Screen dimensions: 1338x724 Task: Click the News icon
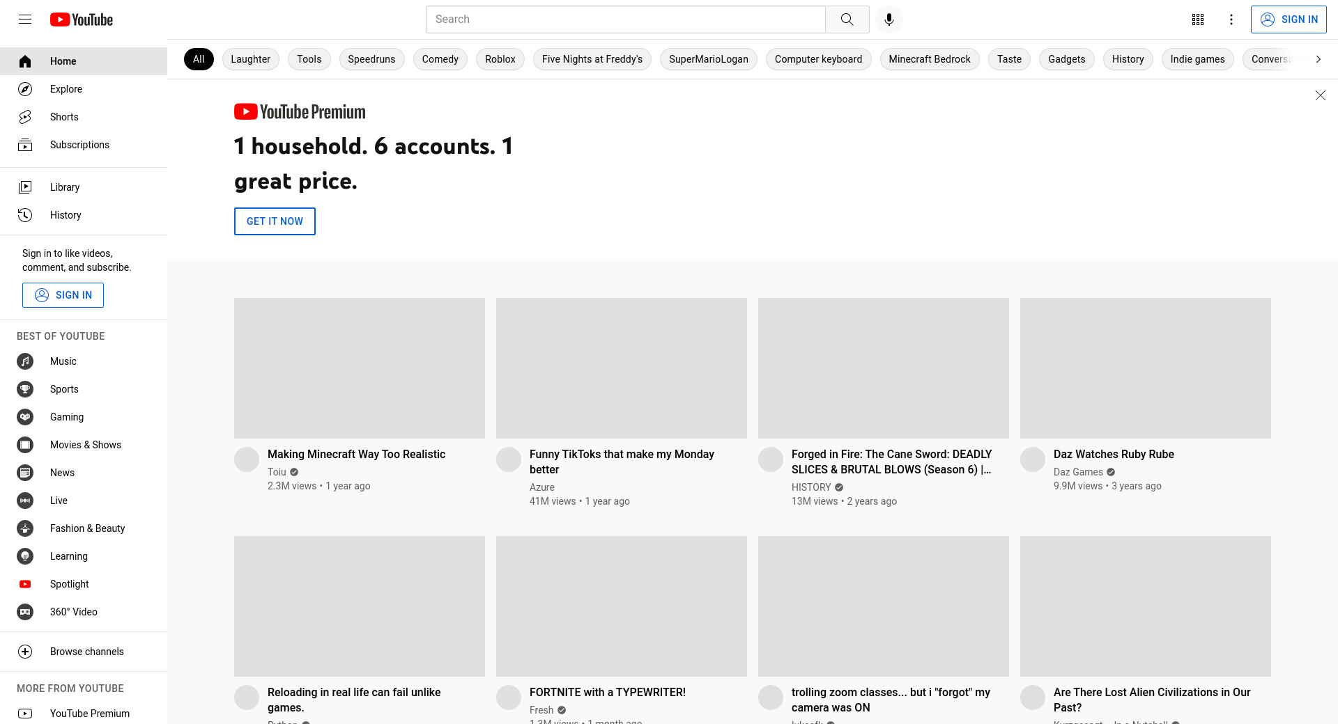tap(25, 473)
